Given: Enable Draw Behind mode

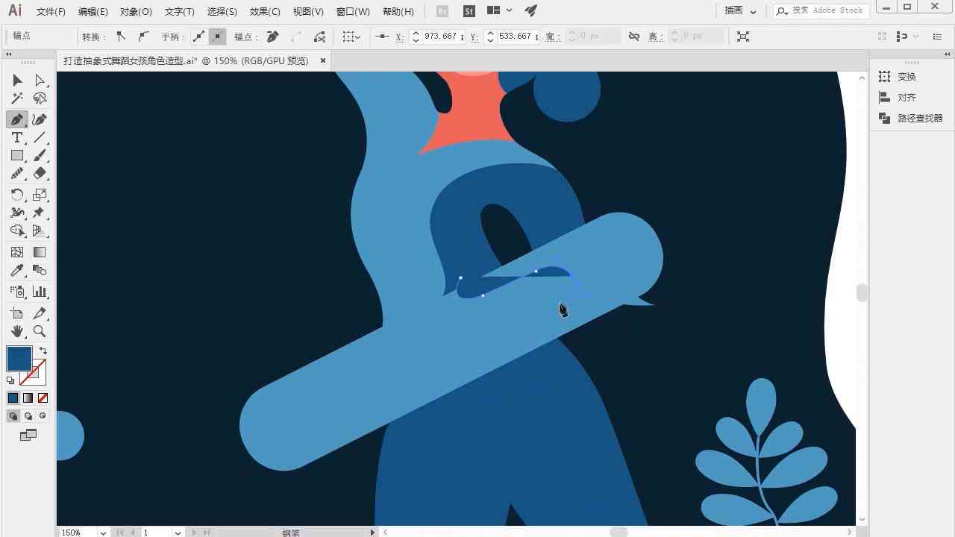Looking at the screenshot, I should pos(28,416).
